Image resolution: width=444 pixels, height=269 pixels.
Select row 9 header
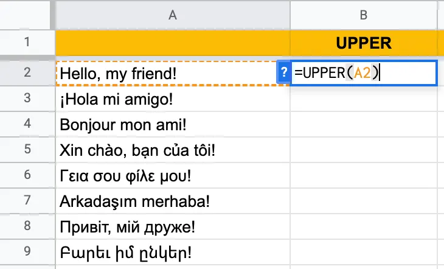pyautogui.click(x=27, y=249)
